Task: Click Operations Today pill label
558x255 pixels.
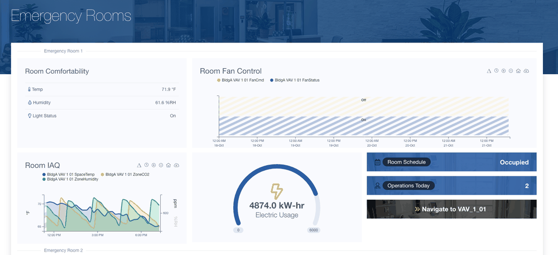Action: point(408,186)
